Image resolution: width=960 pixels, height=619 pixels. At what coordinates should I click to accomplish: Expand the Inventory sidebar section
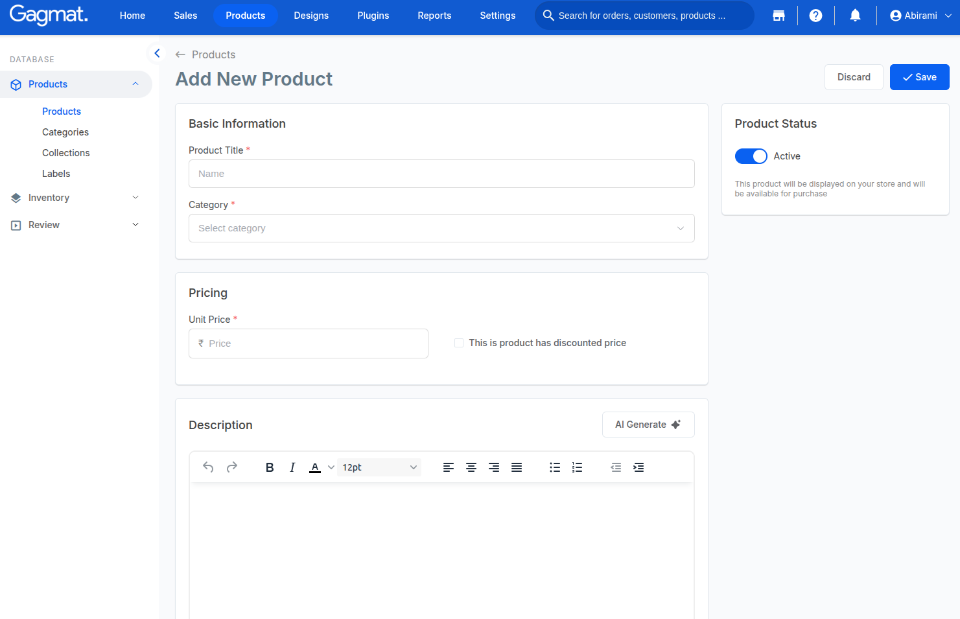(76, 198)
